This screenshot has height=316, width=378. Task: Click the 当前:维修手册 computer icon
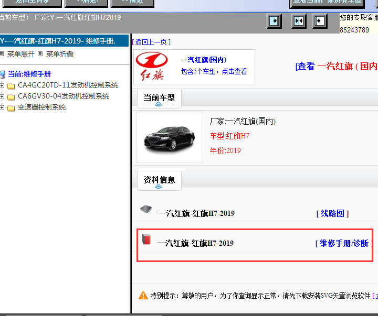(x=3, y=74)
